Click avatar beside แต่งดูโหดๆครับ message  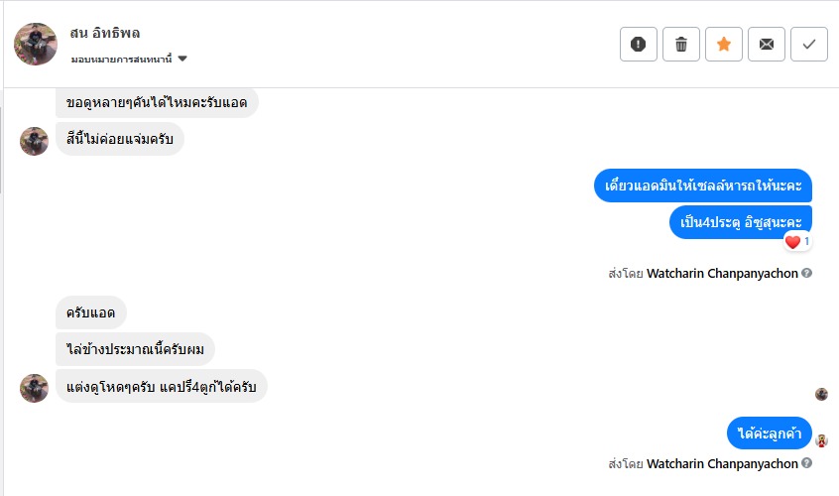pyautogui.click(x=35, y=388)
